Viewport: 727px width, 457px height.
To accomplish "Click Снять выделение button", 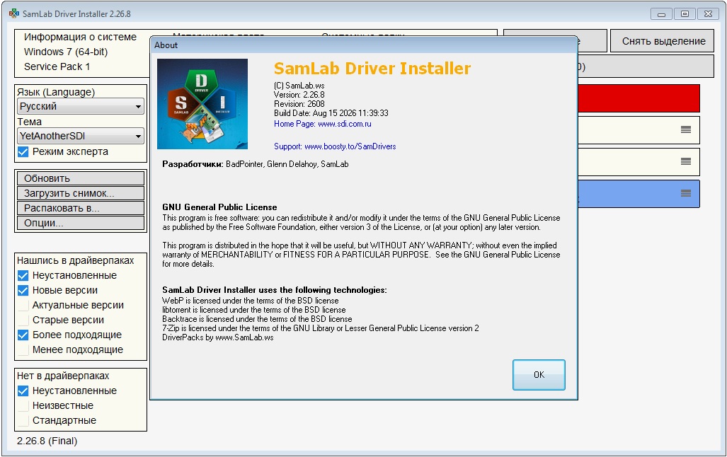I will pos(663,41).
